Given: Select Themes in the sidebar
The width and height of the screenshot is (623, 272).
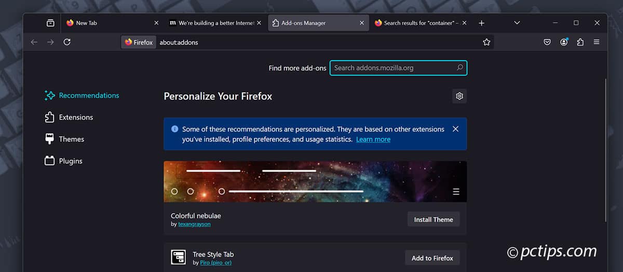Looking at the screenshot, I should 71,139.
